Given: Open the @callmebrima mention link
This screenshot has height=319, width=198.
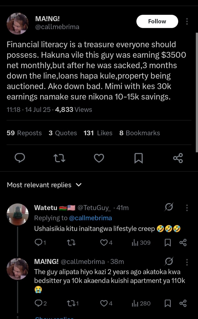Looking at the screenshot, I should pyautogui.click(x=90, y=218).
